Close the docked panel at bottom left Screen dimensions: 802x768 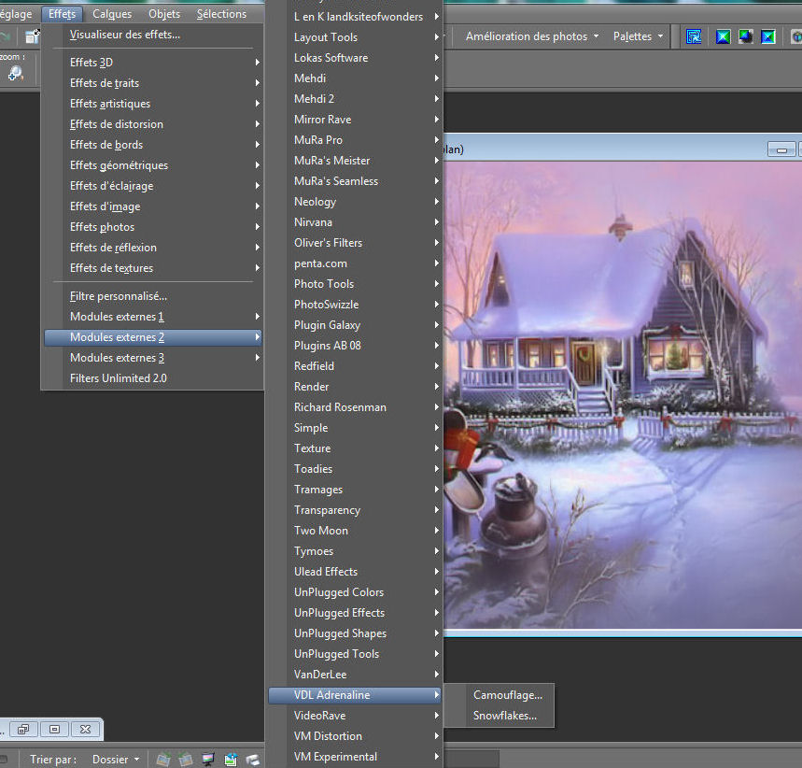[85, 729]
